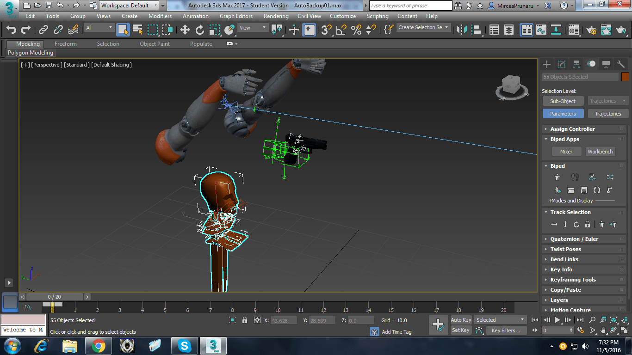The image size is (632, 355).
Task: Open the Motion panel tab
Action: [x=591, y=64]
